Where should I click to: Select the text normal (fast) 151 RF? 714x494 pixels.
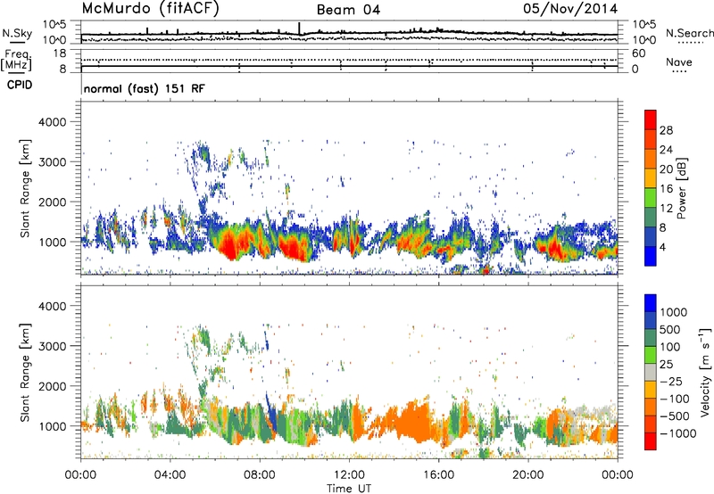point(145,88)
